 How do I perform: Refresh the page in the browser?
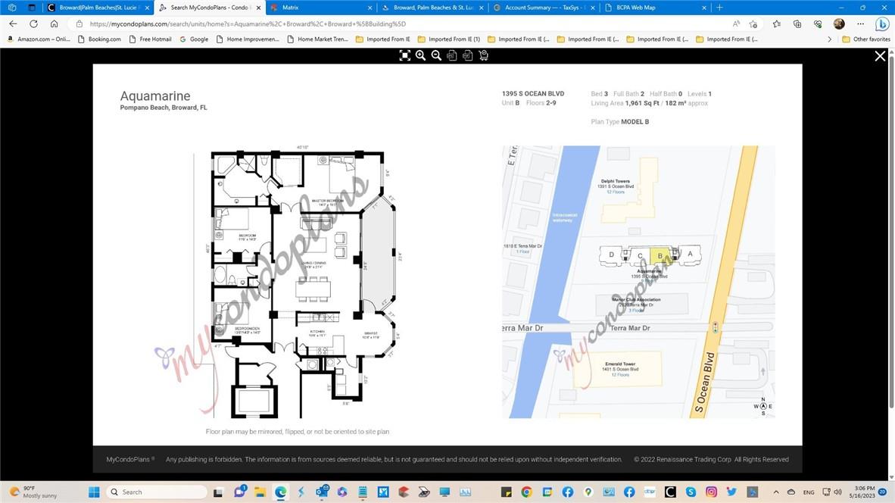pos(33,23)
